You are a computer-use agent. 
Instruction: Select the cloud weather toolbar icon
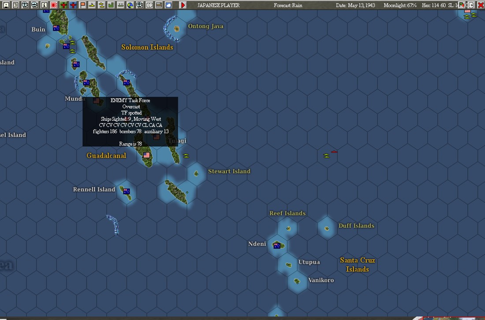point(168,5)
